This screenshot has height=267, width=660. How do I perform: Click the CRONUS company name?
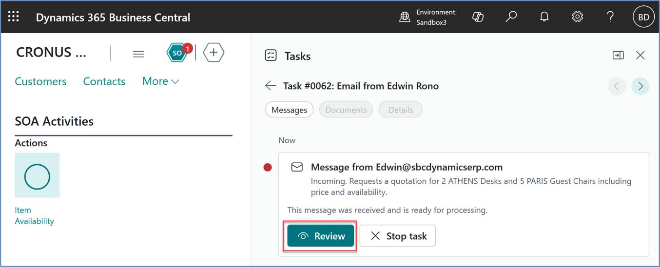(x=51, y=52)
